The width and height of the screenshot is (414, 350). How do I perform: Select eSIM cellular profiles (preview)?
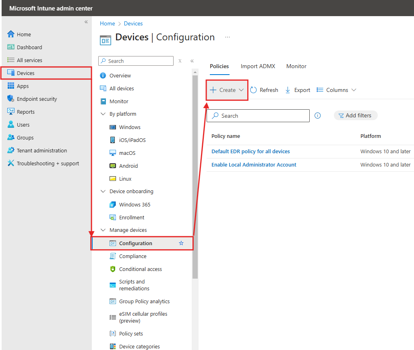pos(143,317)
